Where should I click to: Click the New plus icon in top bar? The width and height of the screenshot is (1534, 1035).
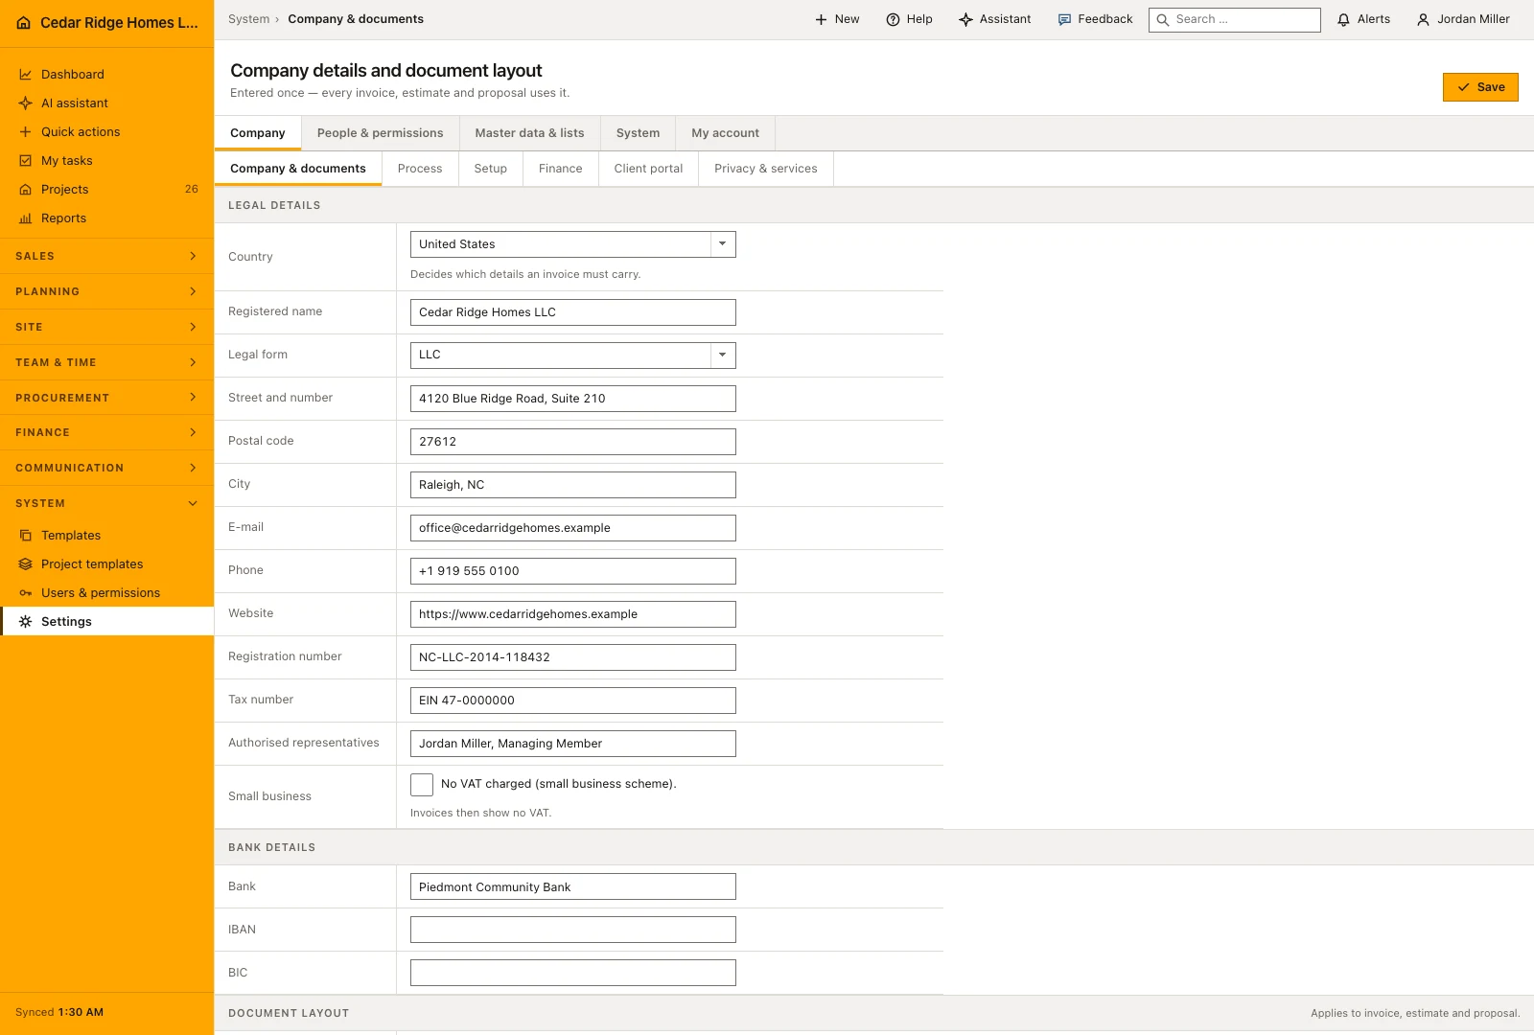click(x=821, y=19)
